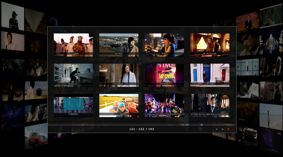Close the video gallery panel with red X
The width and height of the screenshot is (283, 157).
point(229,129)
